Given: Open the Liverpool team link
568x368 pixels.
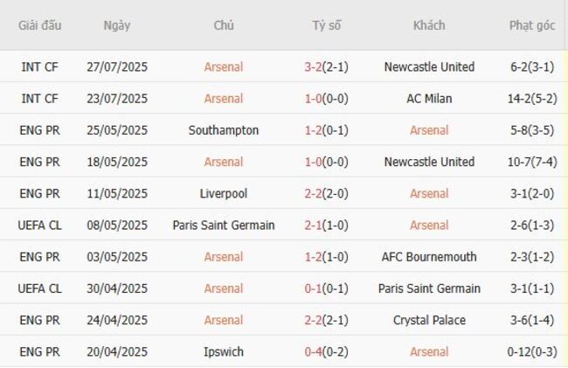Looking at the screenshot, I should point(224,193).
